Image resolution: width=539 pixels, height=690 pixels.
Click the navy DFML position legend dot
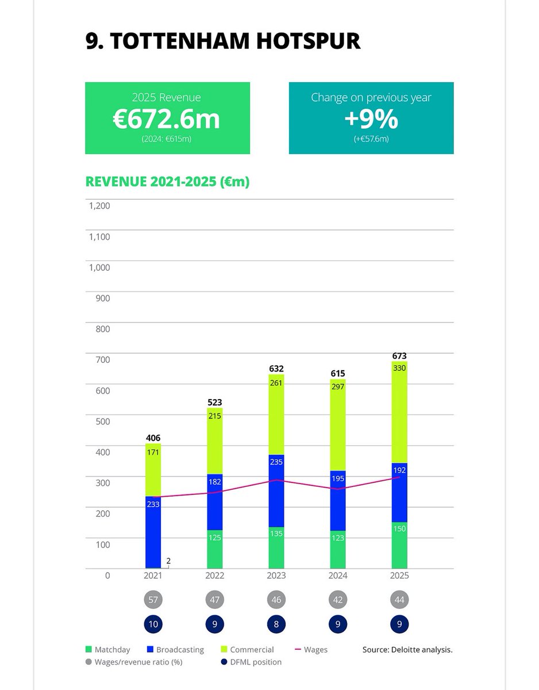click(225, 662)
